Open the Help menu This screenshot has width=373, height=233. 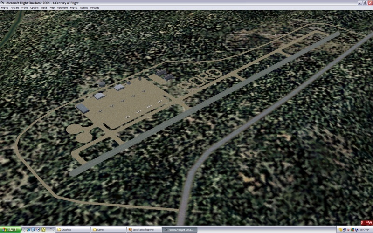click(52, 8)
